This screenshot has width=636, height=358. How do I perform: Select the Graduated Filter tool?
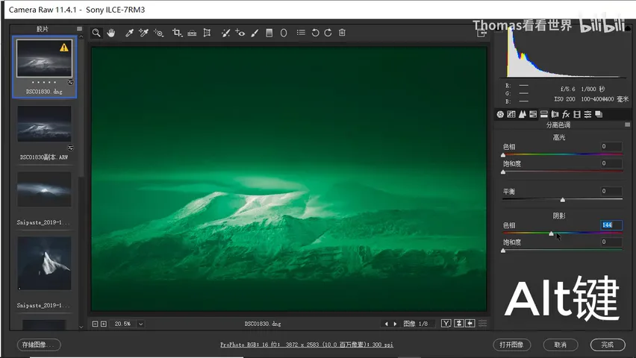pos(269,33)
